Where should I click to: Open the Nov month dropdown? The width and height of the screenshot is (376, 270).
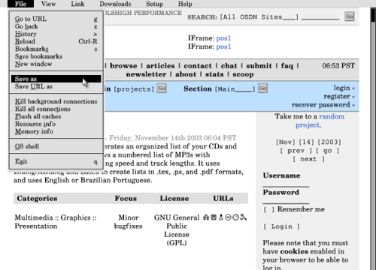285,142
